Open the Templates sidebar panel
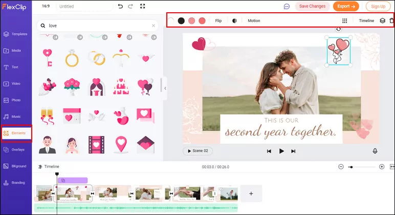 15,34
